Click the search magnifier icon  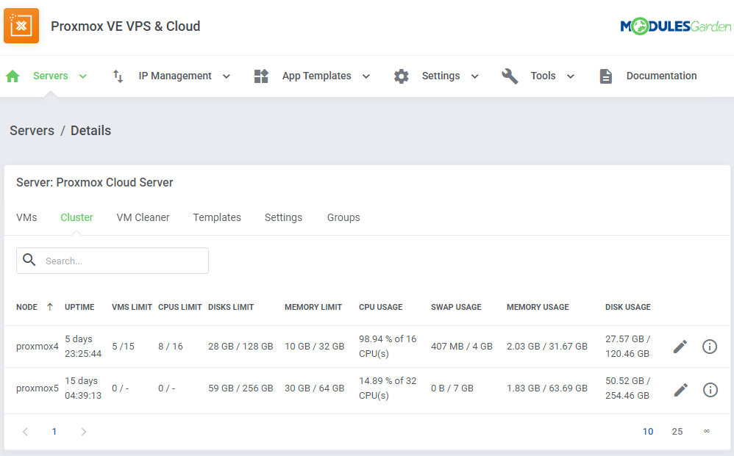[29, 260]
